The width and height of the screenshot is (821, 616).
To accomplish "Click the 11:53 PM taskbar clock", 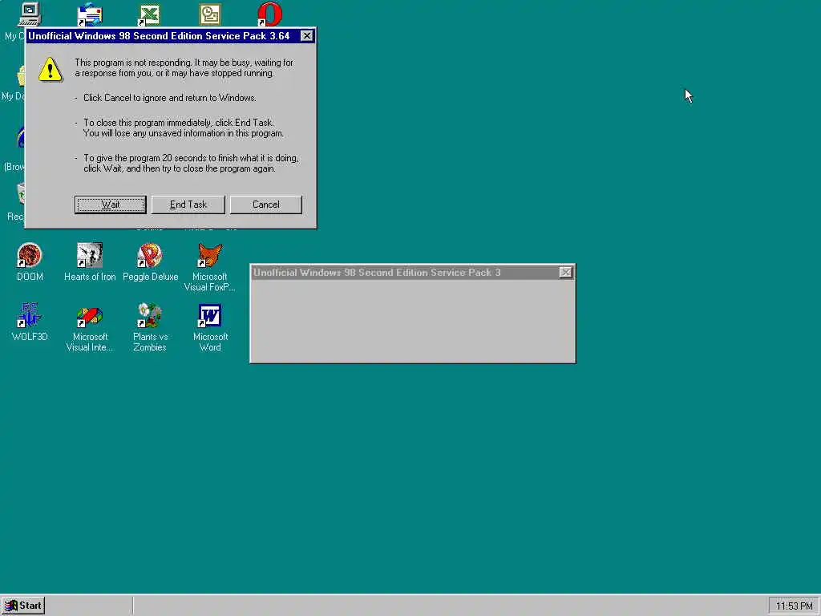I will click(x=794, y=606).
